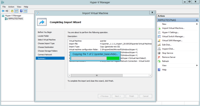Image resolution: width=200 pixels, height=106 pixels.
Task: Select the Summary step
Action: [x=50, y=58]
